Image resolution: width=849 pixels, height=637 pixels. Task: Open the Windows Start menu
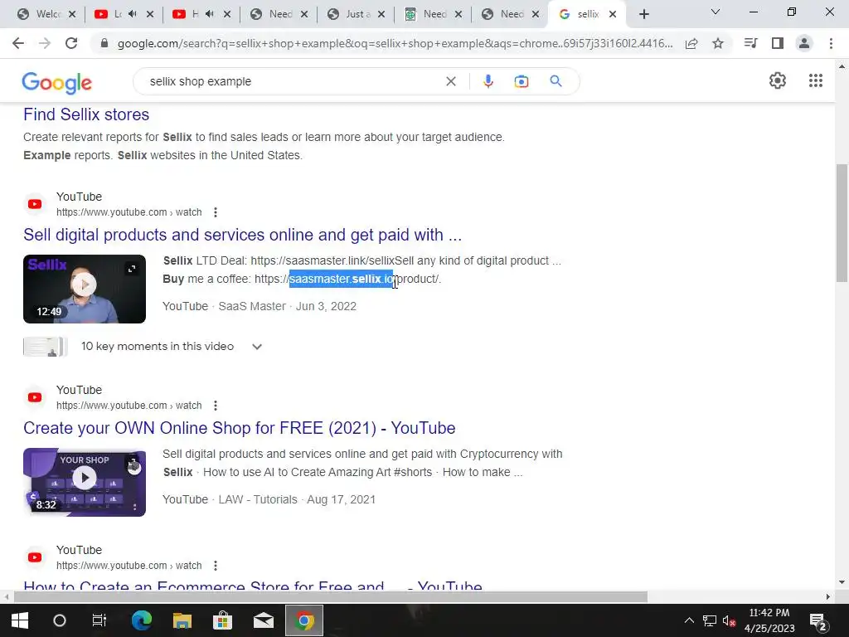[20, 620]
